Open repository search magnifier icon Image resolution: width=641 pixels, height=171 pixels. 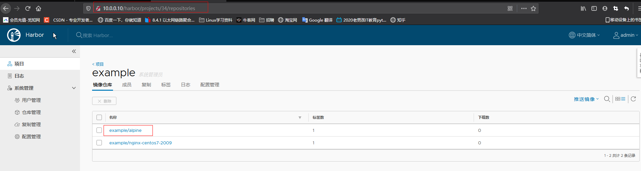click(x=607, y=99)
